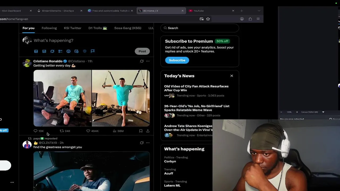Viewport: 340px width, 191px height.
Task: Click the flag icon in composer toolbar
Action: pos(93,51)
